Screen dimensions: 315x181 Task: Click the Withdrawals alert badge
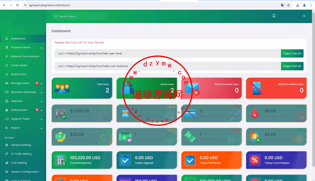tap(37, 110)
